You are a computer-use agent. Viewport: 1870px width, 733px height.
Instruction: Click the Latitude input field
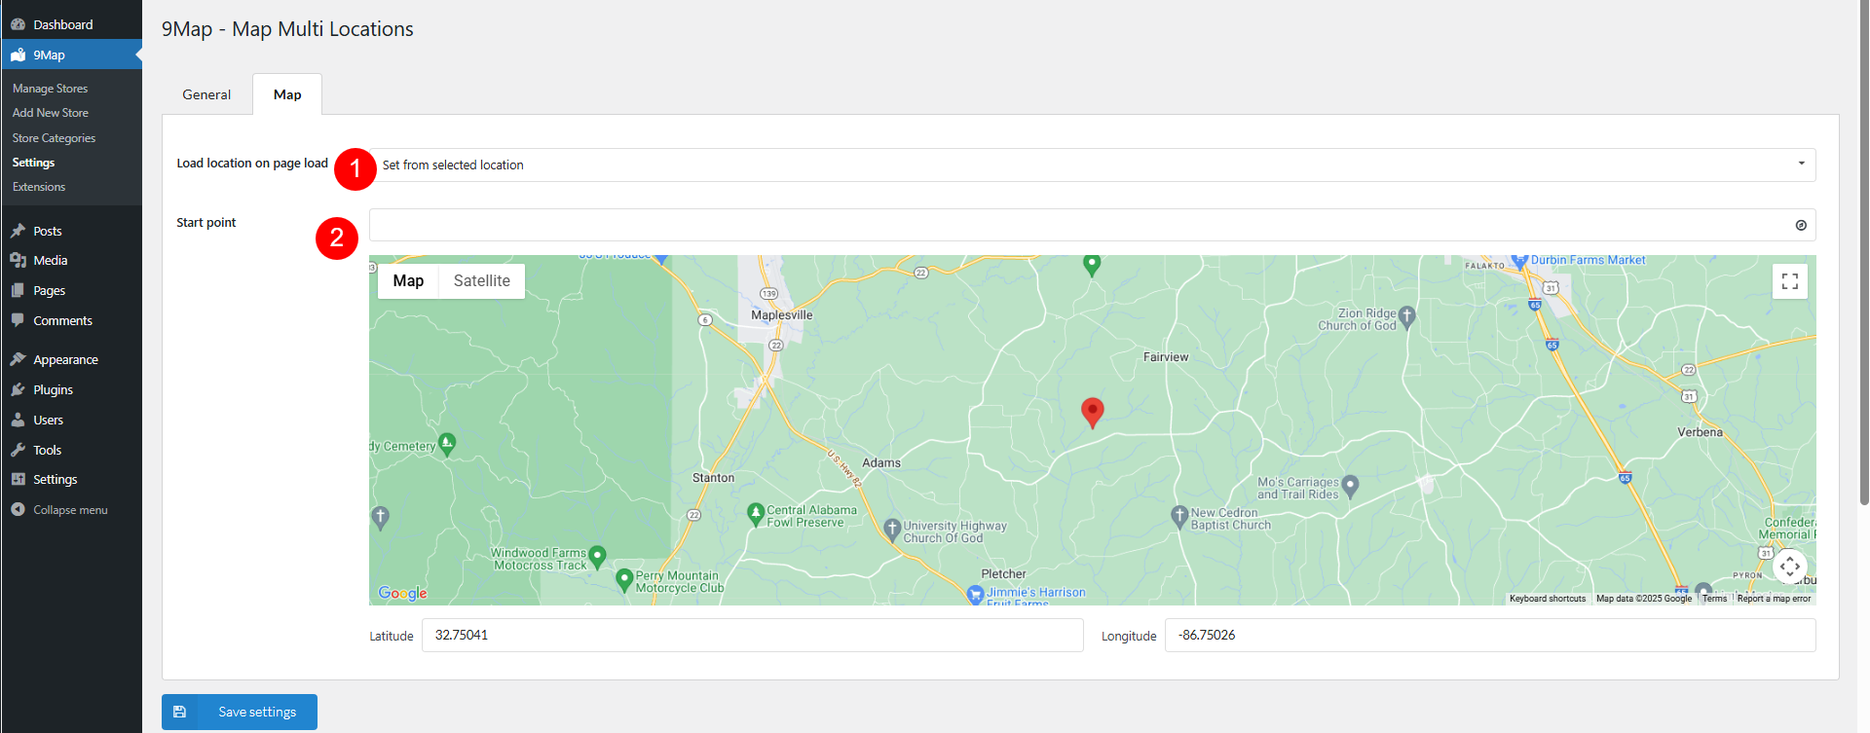[752, 635]
